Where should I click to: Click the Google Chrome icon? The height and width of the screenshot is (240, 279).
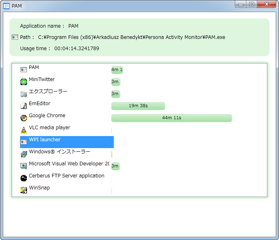click(24, 118)
